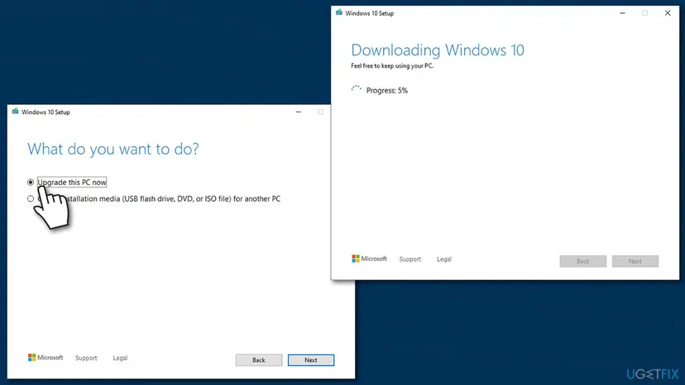Click the greyed Next button in the Downloading window

(635, 261)
